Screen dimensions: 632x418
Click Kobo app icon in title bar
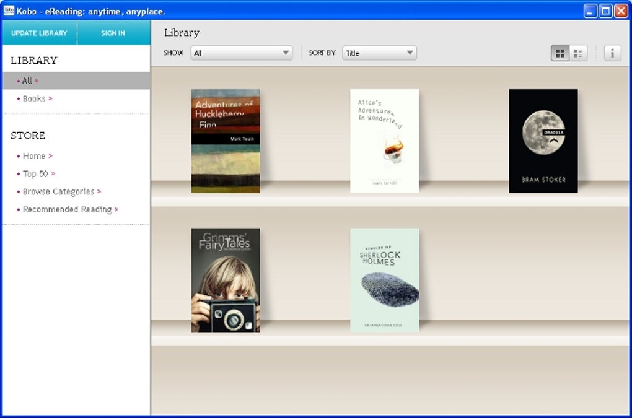click(9, 11)
